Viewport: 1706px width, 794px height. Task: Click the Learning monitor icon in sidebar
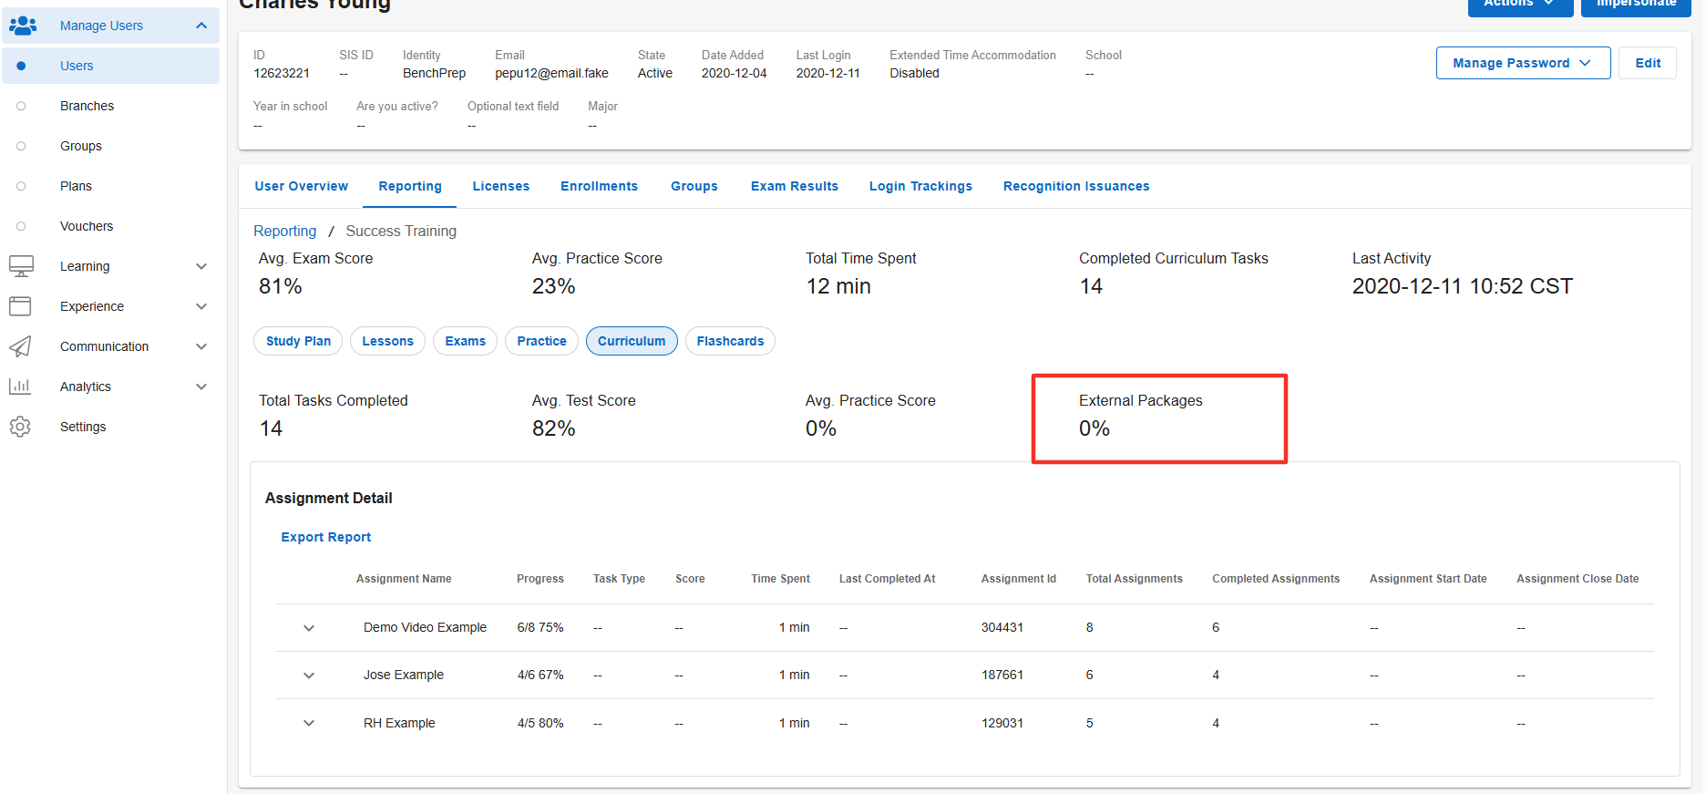click(21, 266)
